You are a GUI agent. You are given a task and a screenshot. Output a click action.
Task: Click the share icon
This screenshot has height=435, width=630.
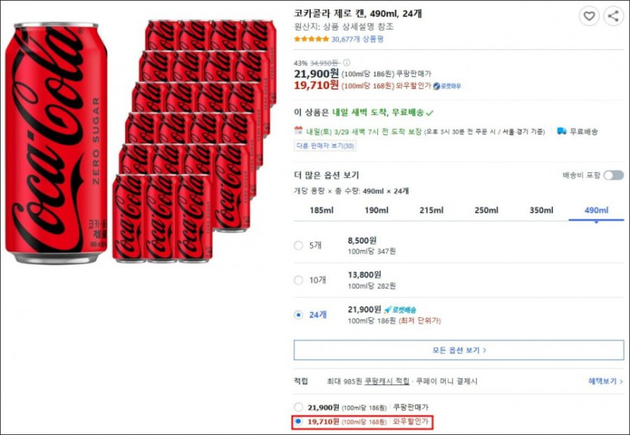click(613, 16)
